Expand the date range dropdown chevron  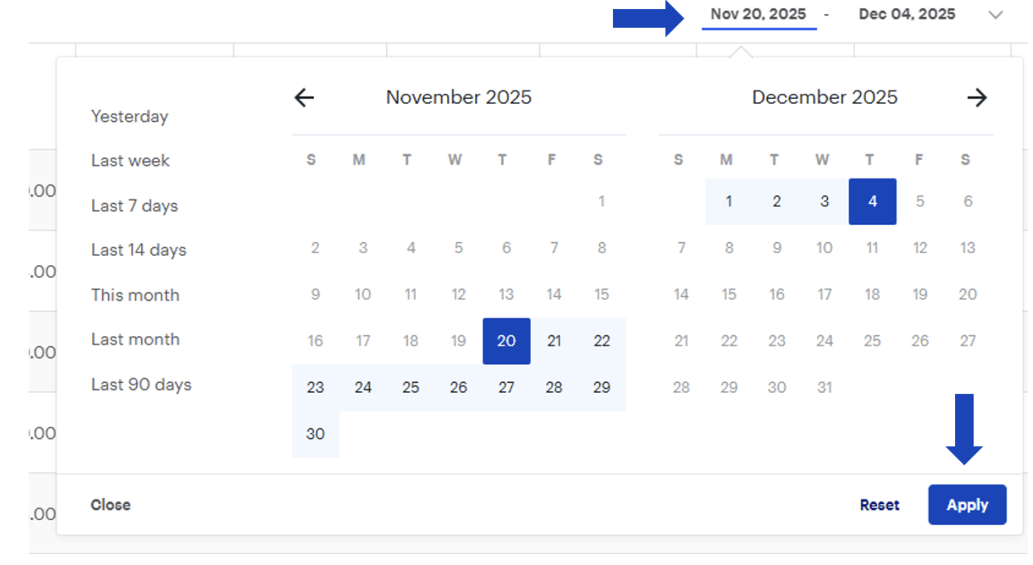coord(995,15)
